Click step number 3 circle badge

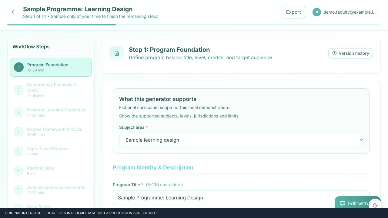(x=18, y=112)
